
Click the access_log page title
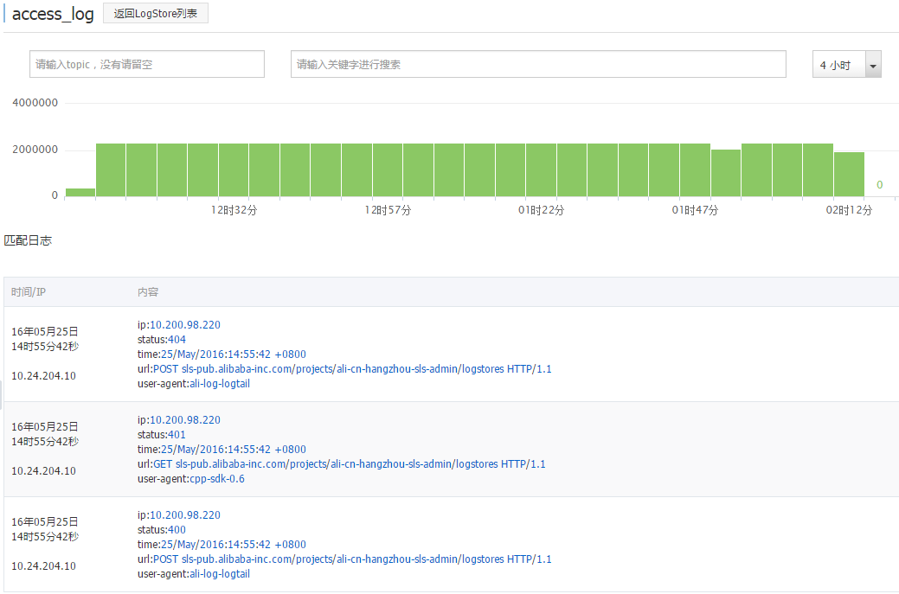tap(53, 14)
